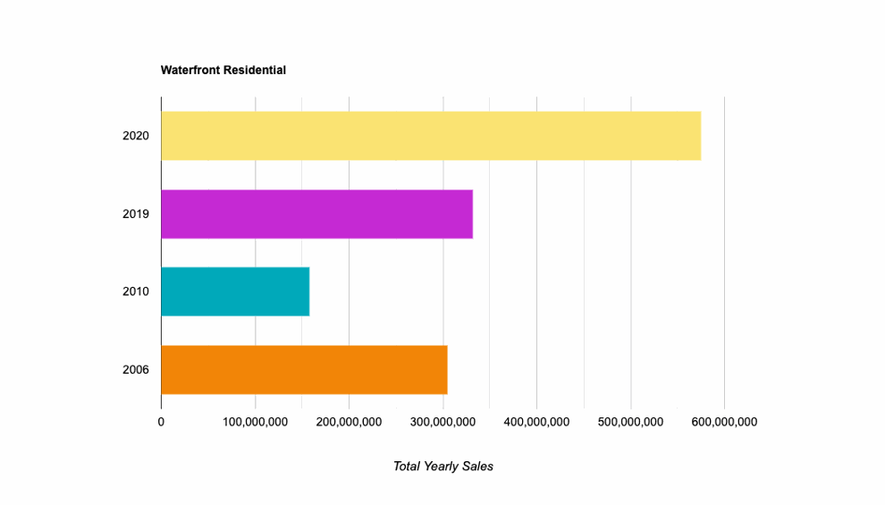Click the yellow 2020 sales bar
The width and height of the screenshot is (885, 505).
click(x=431, y=136)
